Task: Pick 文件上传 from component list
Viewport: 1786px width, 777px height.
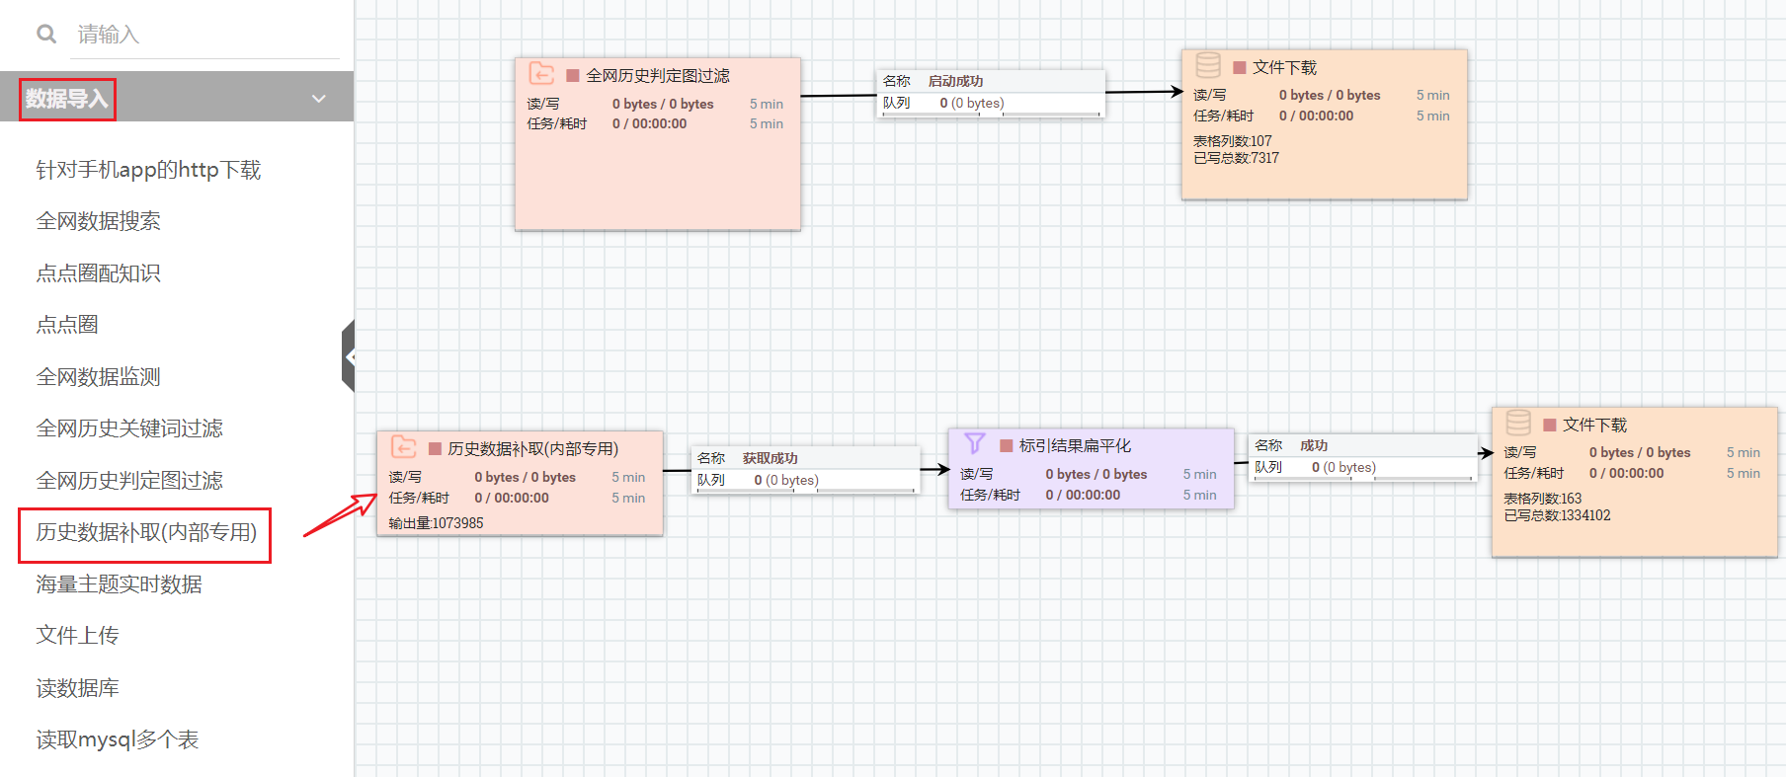Action: pos(77,636)
